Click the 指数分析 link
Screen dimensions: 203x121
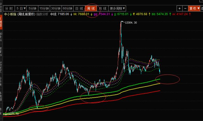[x=42, y=14]
